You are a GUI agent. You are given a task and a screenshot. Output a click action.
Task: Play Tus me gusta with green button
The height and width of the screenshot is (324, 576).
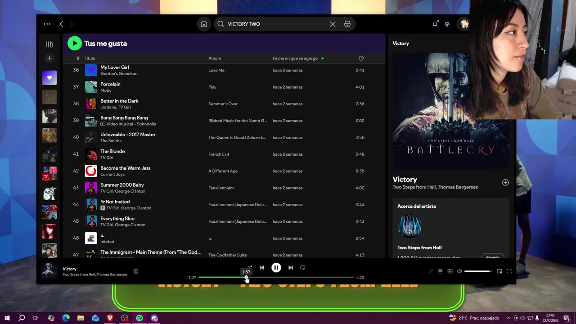click(x=74, y=43)
